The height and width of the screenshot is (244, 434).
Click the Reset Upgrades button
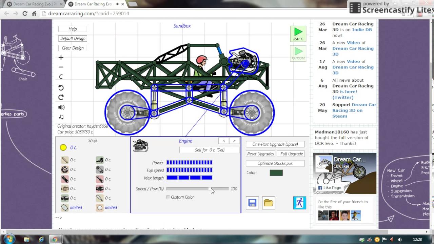260,154
